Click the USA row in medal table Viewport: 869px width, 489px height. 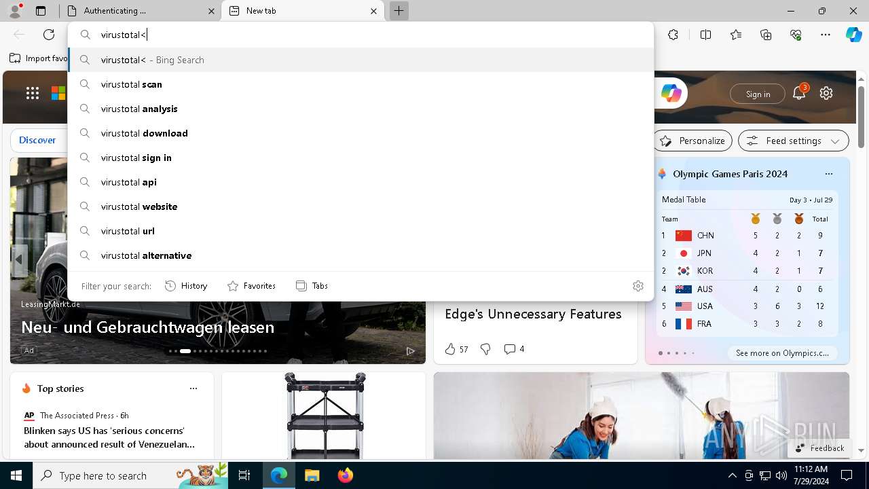[x=746, y=306]
